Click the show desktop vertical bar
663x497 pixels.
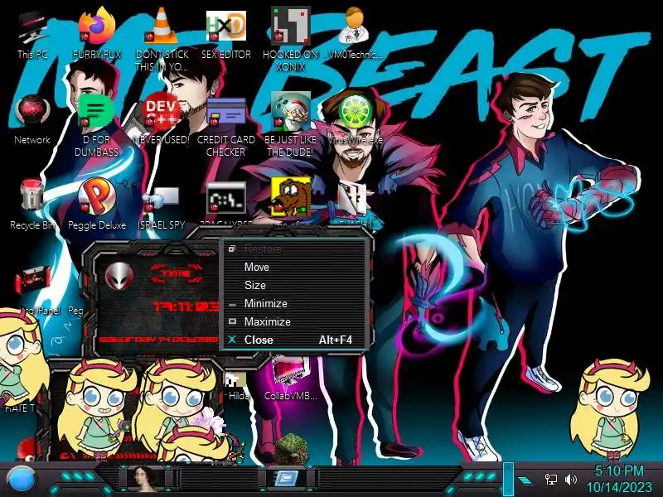pyautogui.click(x=508, y=480)
